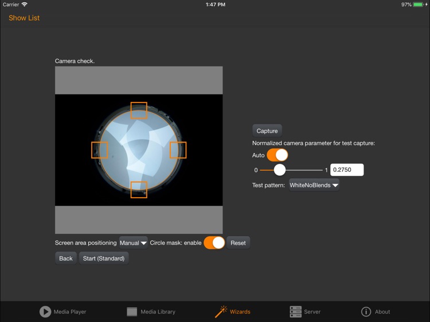Click the Capture button

coord(267,131)
